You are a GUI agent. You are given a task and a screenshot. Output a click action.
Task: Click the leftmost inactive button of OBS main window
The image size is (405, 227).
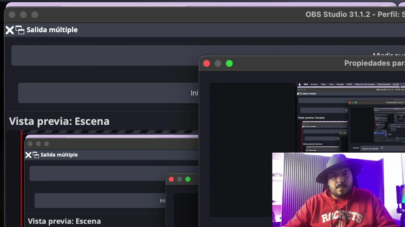pyautogui.click(x=12, y=15)
